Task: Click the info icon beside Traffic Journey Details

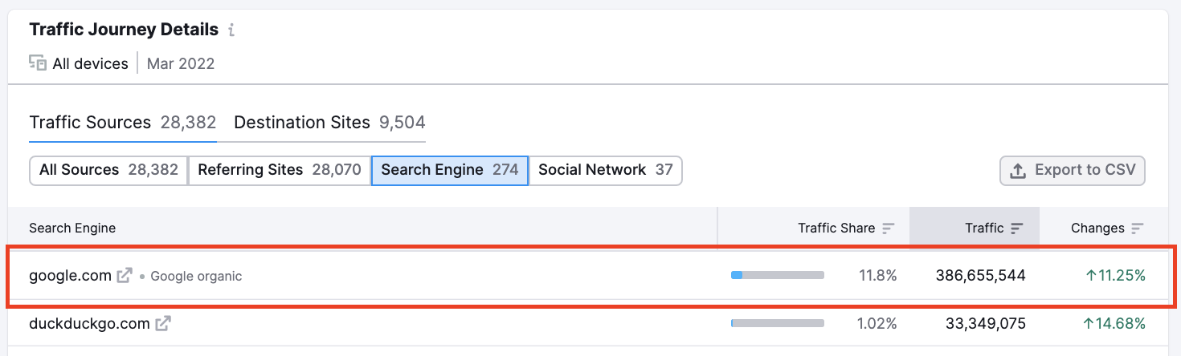Action: (x=231, y=30)
